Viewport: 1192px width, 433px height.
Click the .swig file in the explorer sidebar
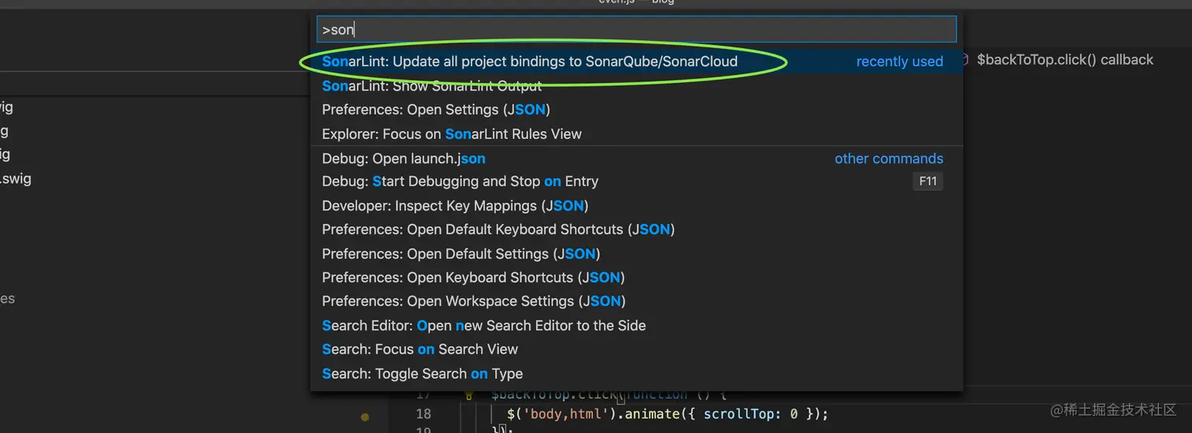[x=16, y=179]
